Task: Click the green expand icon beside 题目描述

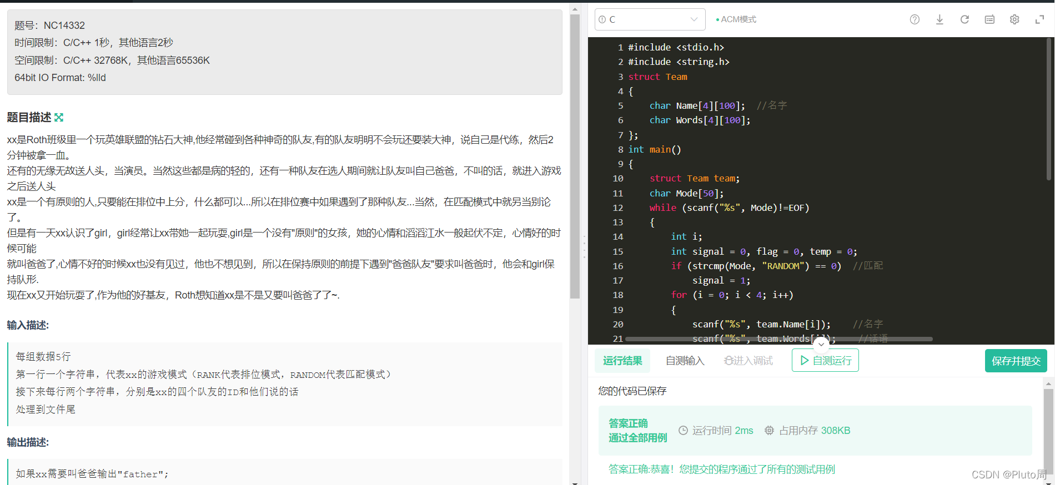Action: [59, 117]
